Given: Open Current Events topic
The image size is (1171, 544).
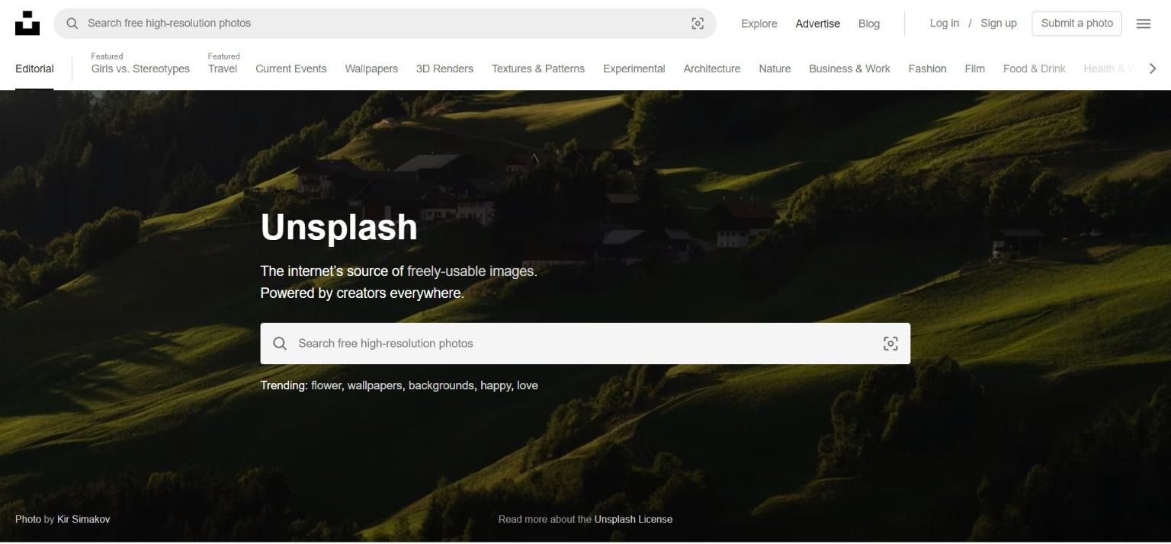Looking at the screenshot, I should [x=291, y=69].
